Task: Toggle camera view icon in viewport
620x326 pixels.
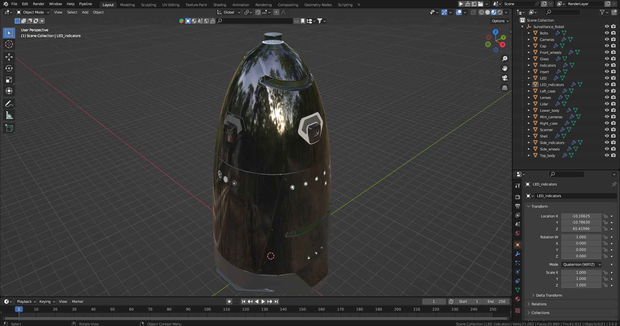Action: tap(505, 78)
